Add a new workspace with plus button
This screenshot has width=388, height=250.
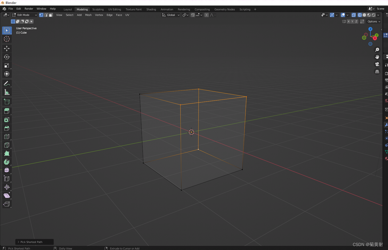tap(255, 9)
